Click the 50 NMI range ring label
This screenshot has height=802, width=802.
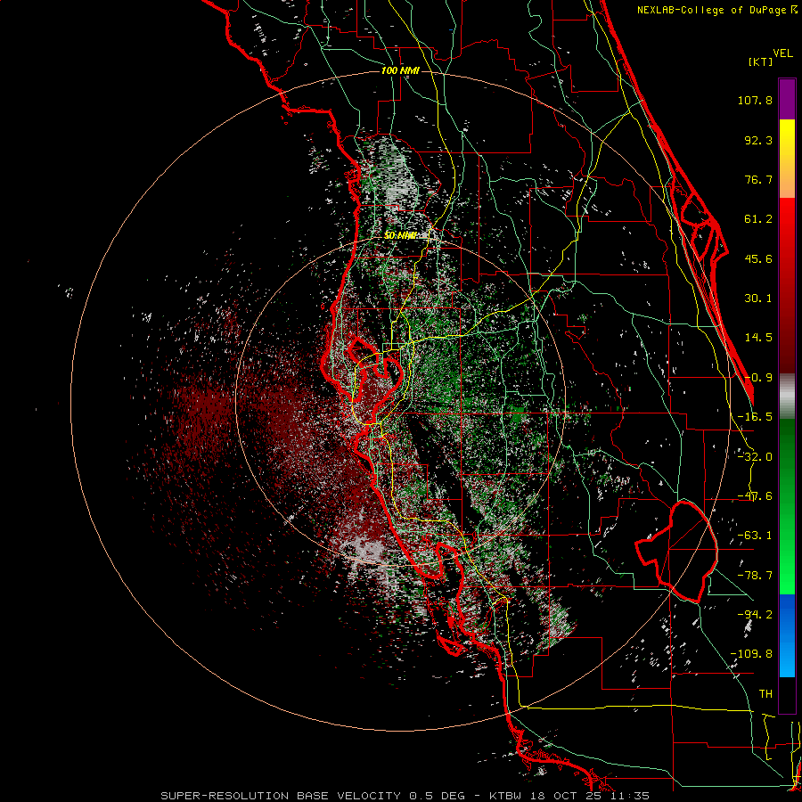[400, 235]
